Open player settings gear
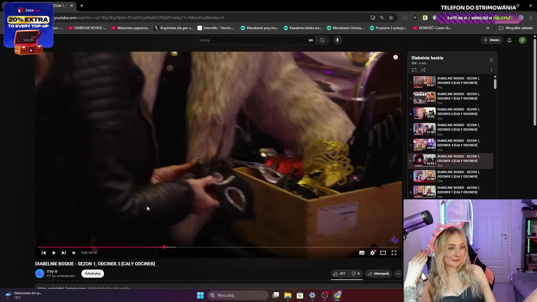Screen dimensions: 537x302 point(372,253)
